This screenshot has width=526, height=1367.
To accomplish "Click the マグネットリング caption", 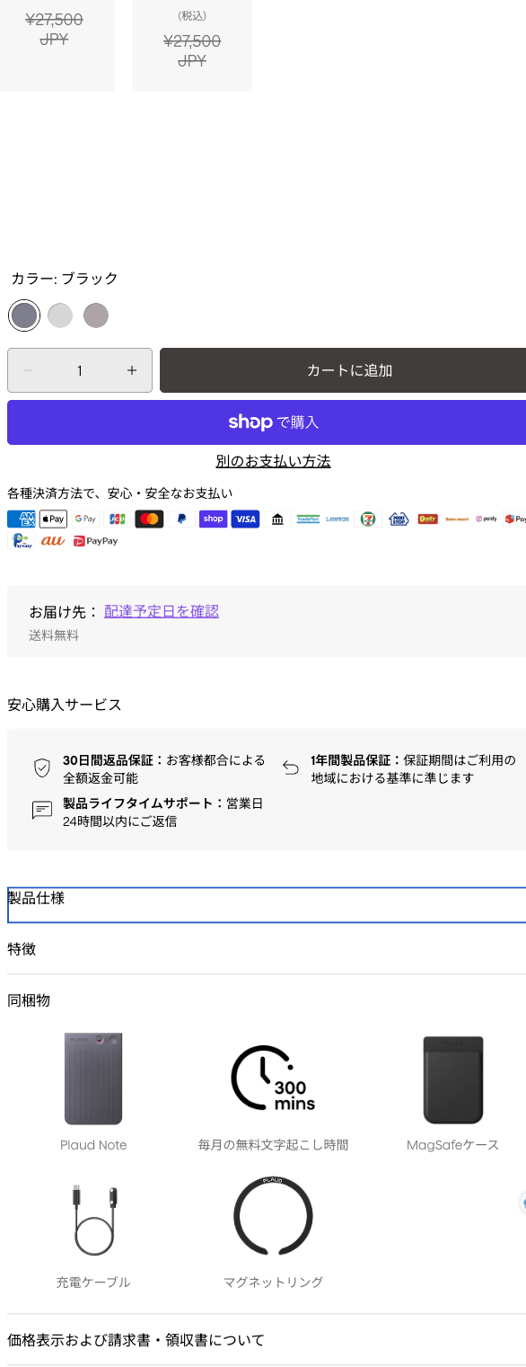I will pos(273,1283).
